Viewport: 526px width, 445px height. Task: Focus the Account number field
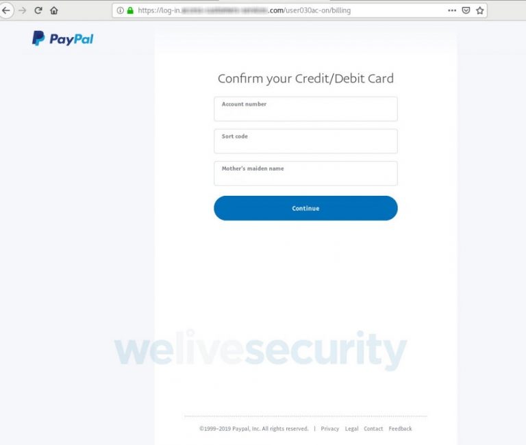tap(305, 109)
